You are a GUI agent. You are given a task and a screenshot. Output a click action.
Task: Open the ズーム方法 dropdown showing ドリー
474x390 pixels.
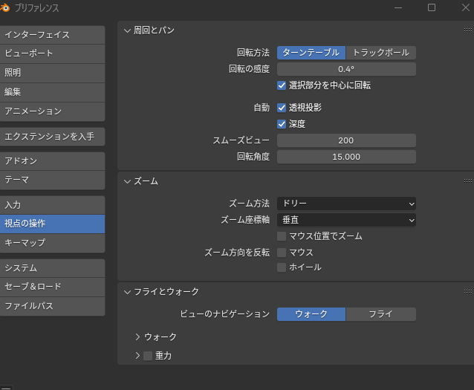(x=346, y=204)
